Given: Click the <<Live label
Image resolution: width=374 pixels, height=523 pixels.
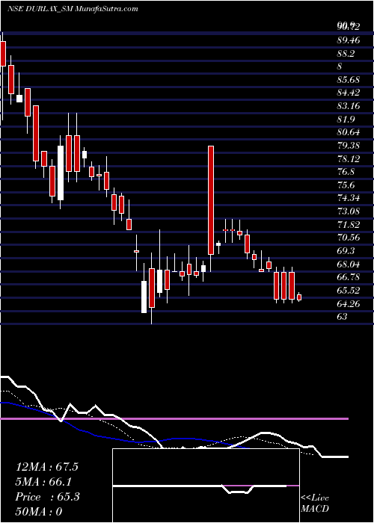Looking at the screenshot, I should pyautogui.click(x=315, y=498).
